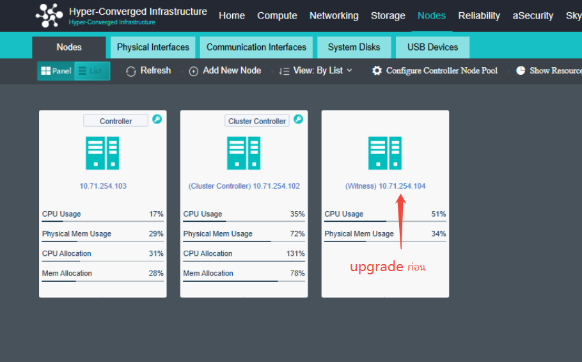Image resolution: width=582 pixels, height=362 pixels.
Task: Click the Cluster Controller role badge
Action: [257, 121]
